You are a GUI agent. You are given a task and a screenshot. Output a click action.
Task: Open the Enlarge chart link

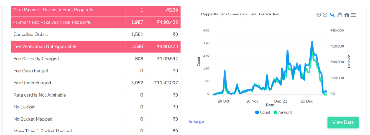(196, 122)
